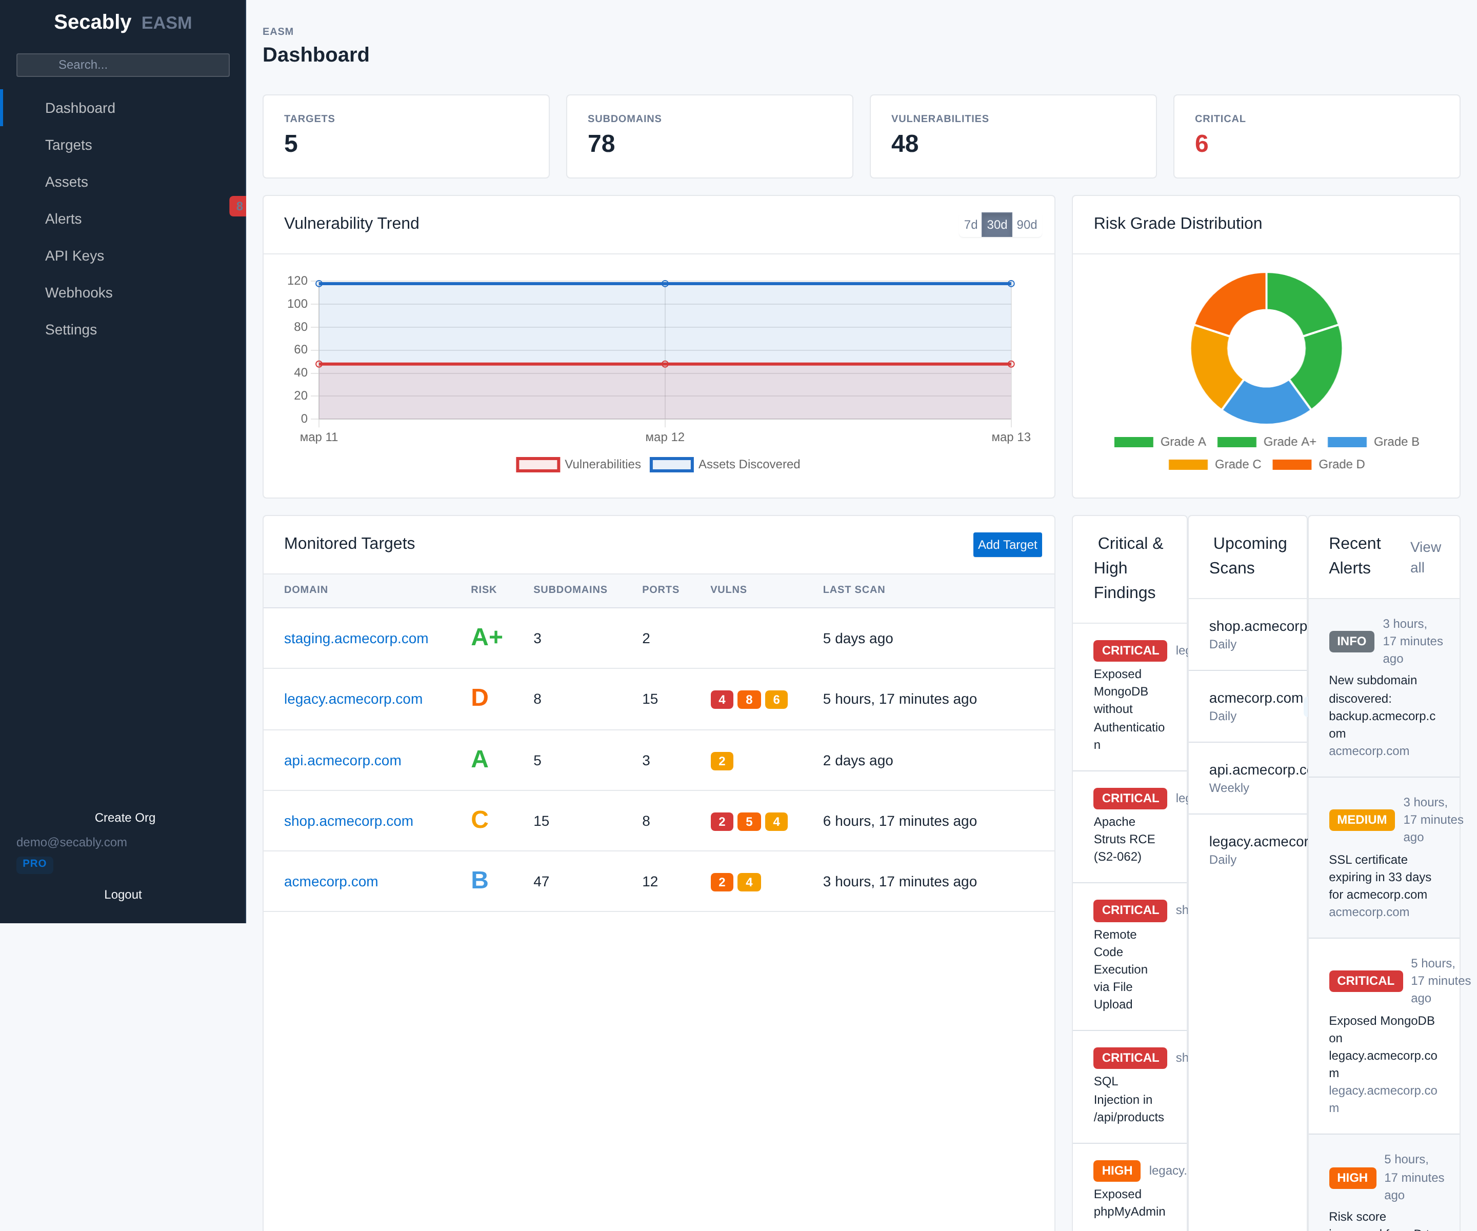Click CRITICAL badge on Apache Struts RCE finding
The height and width of the screenshot is (1231, 1477).
tap(1129, 798)
